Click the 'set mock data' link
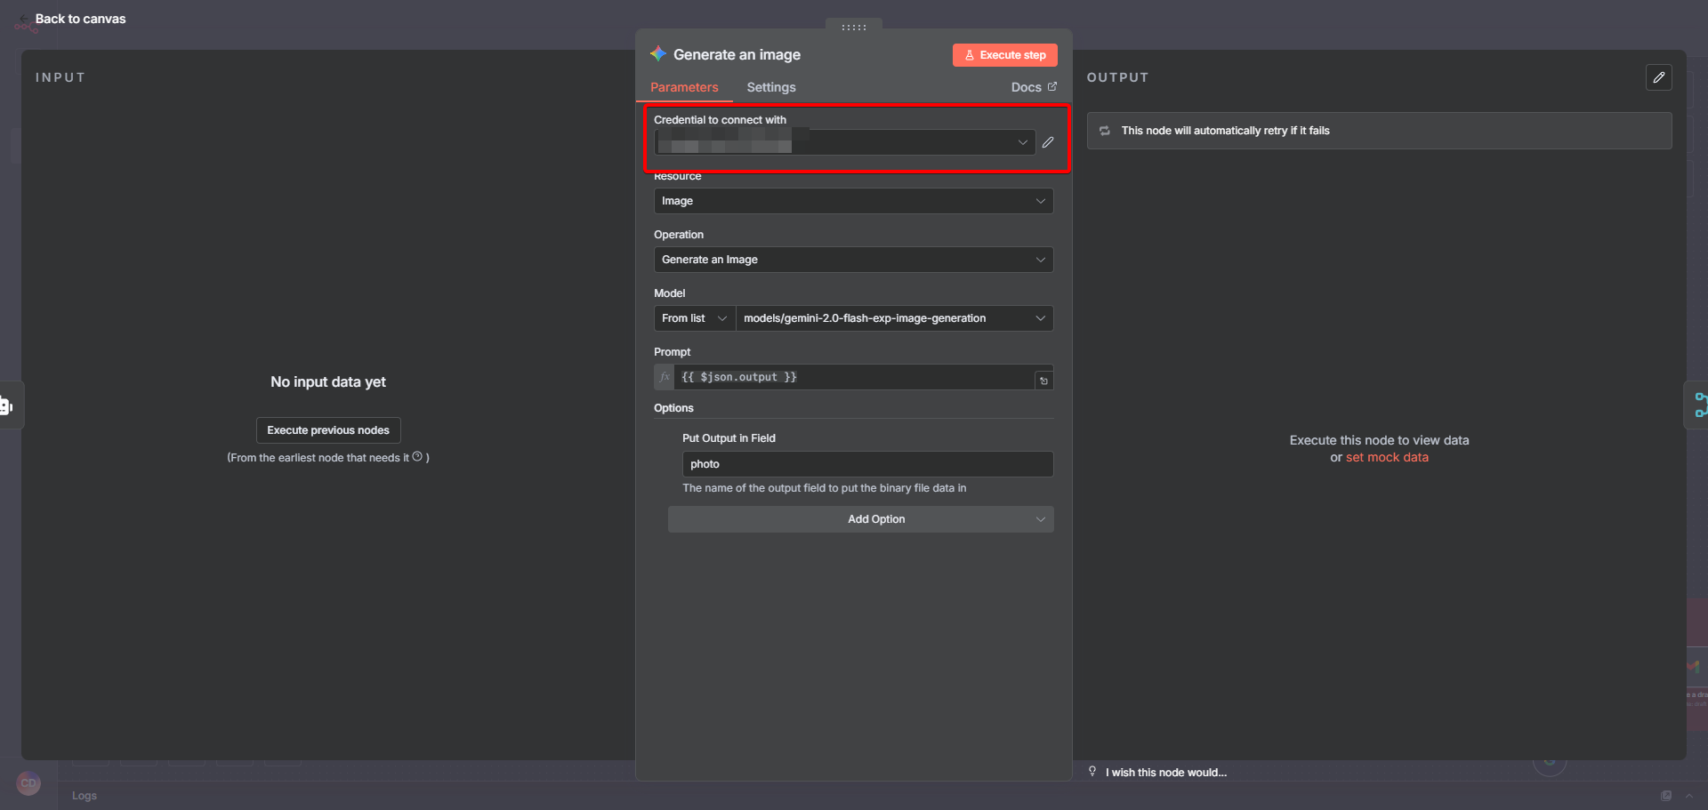Image resolution: width=1708 pixels, height=810 pixels. (x=1386, y=457)
